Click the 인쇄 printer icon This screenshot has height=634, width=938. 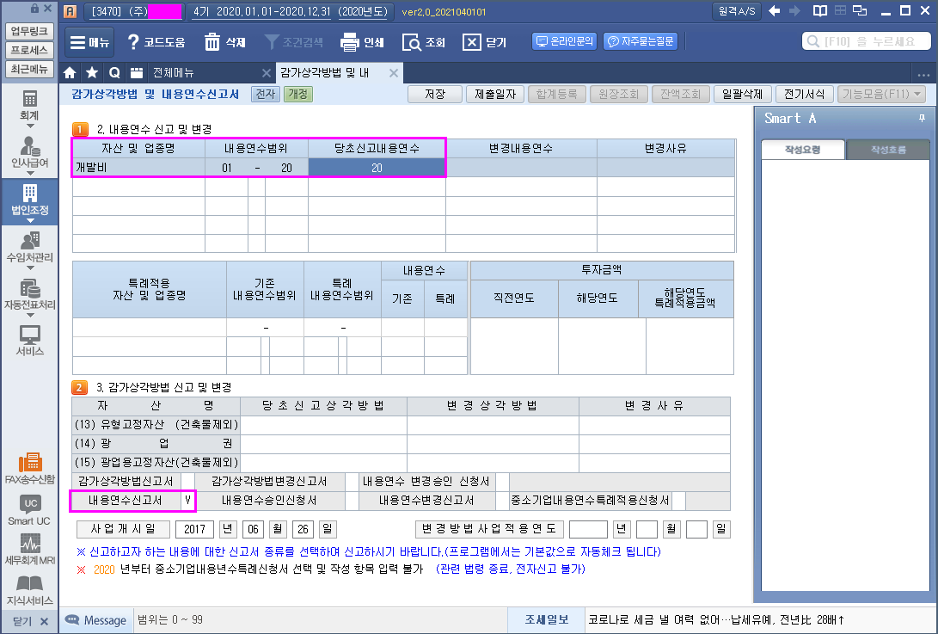[x=349, y=42]
